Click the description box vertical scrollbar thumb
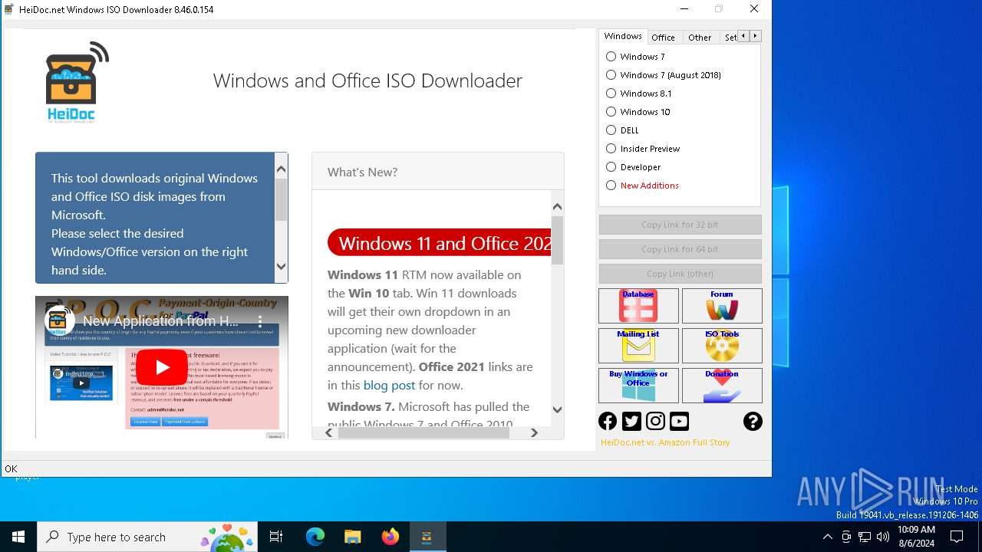The height and width of the screenshot is (552, 982). 281,199
